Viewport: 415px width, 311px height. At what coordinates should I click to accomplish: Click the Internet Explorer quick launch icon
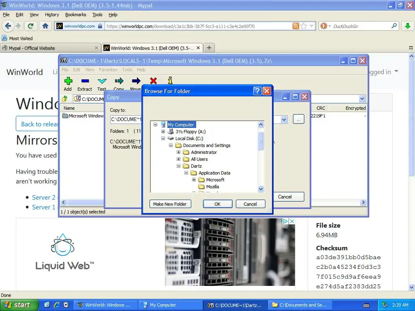tap(57, 305)
